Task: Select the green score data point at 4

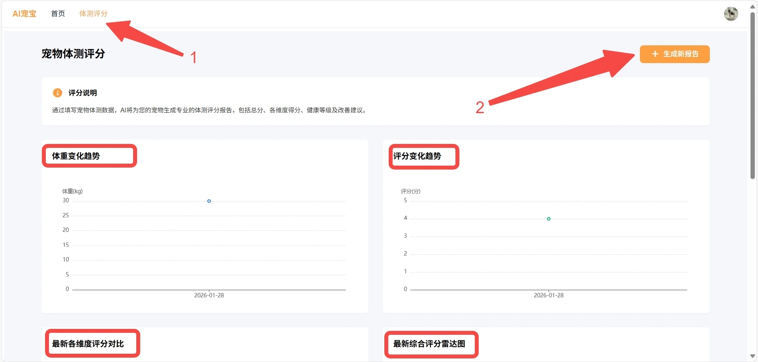Action: 548,219
